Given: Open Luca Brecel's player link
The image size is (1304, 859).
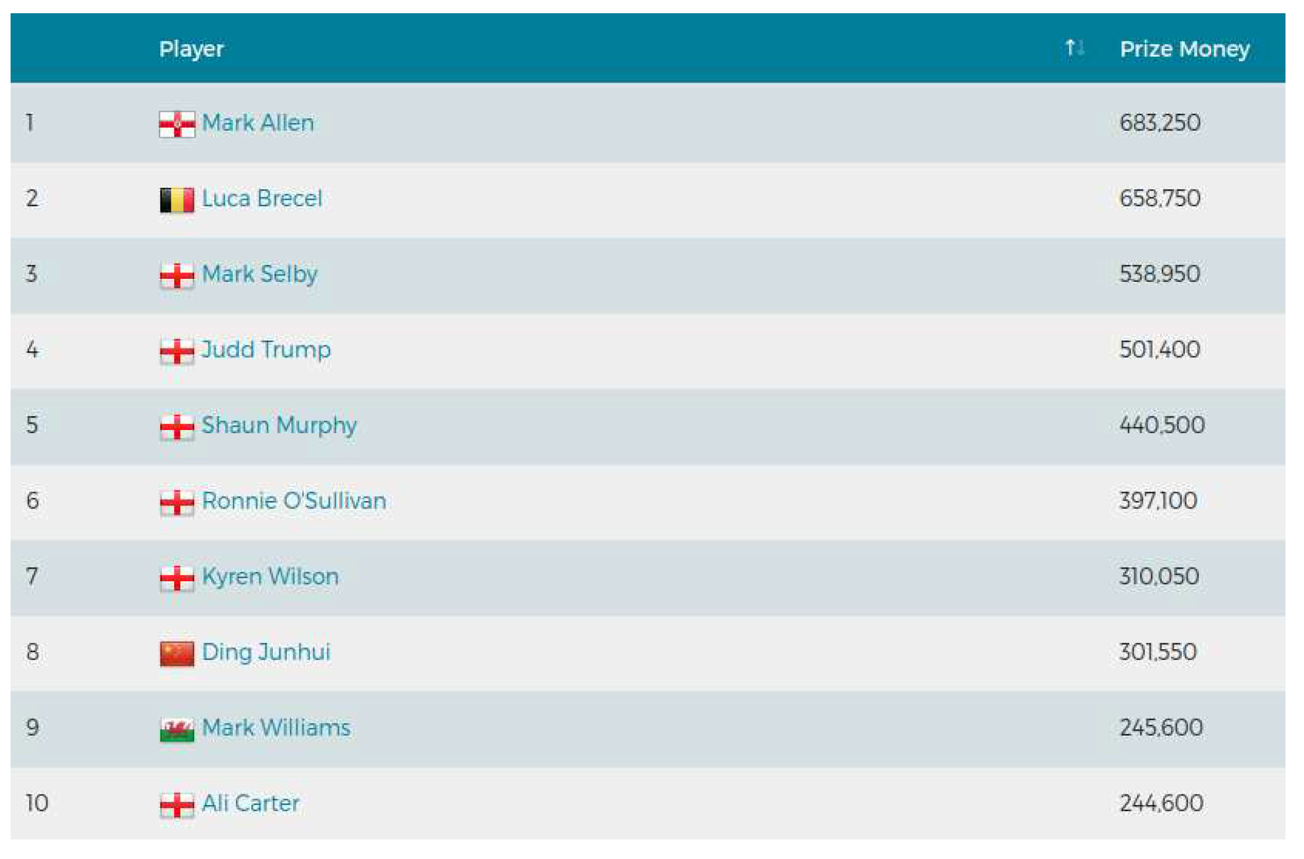Looking at the screenshot, I should pos(262,198).
